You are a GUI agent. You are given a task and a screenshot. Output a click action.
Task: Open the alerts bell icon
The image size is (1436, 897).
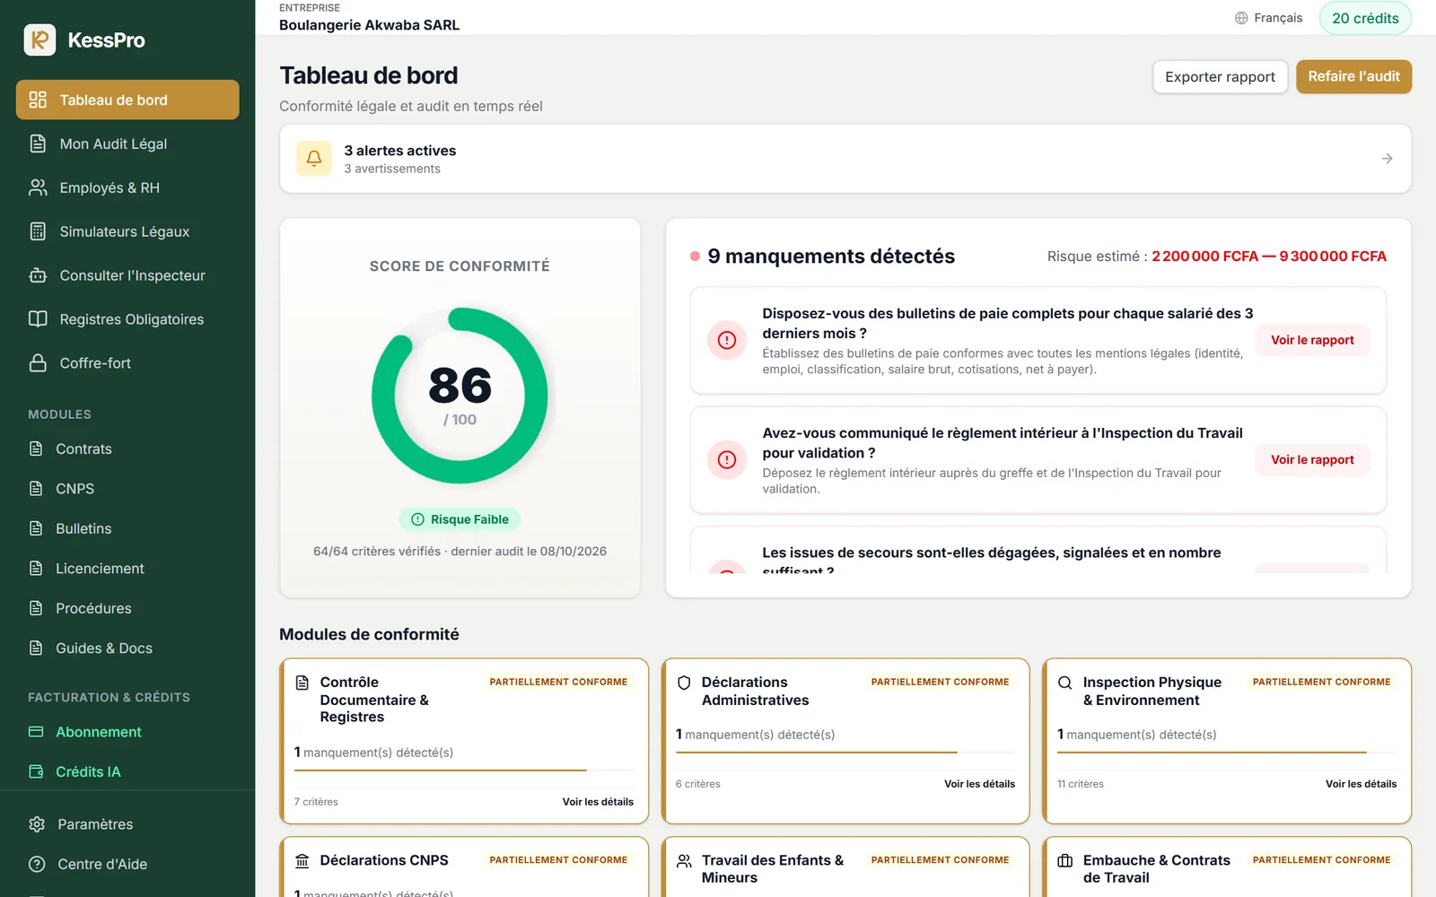[314, 159]
